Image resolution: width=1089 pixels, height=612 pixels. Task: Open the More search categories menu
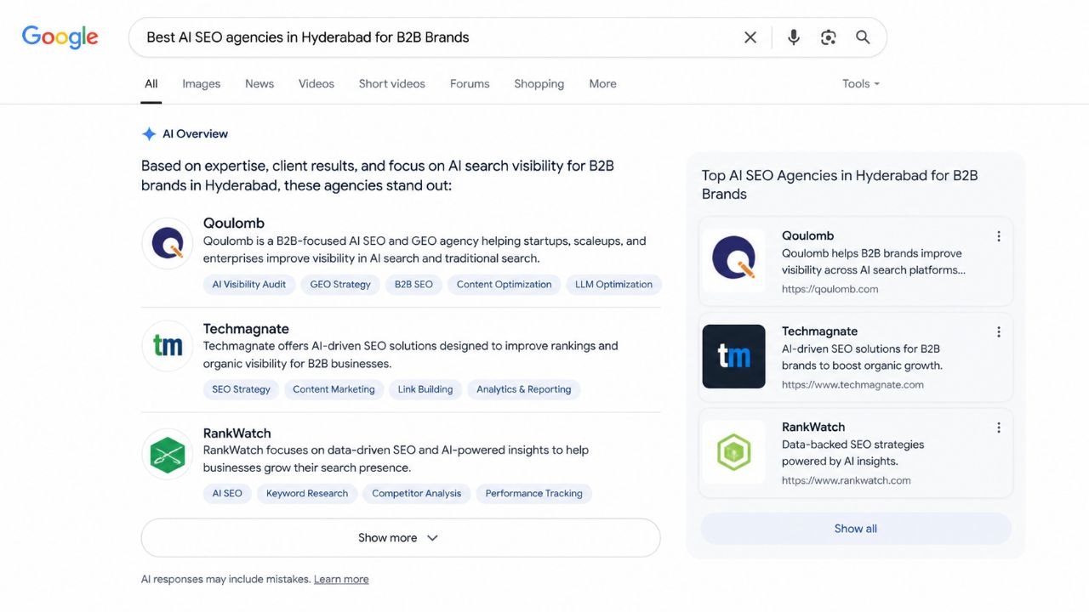pos(602,83)
